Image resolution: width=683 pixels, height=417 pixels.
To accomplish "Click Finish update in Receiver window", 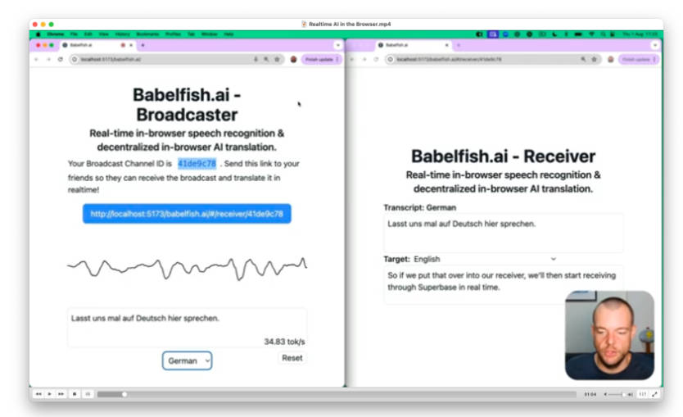I will [x=639, y=59].
